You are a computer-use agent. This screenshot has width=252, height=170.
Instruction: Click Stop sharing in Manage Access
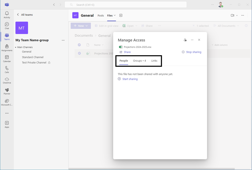pos(193,52)
